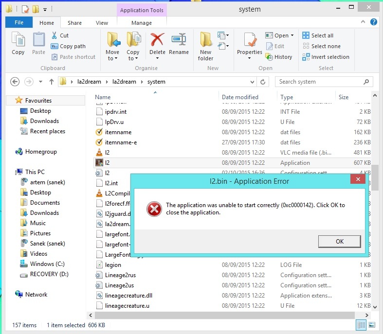The width and height of the screenshot is (383, 334).
Task: Sort files by Date modified column
Action: pos(240,97)
